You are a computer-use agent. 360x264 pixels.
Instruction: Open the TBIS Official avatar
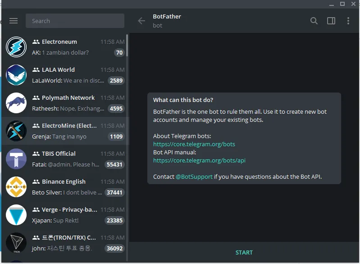(16, 159)
